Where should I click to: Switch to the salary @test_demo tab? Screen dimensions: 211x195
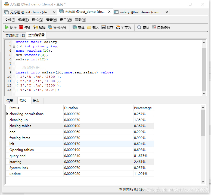141,12
